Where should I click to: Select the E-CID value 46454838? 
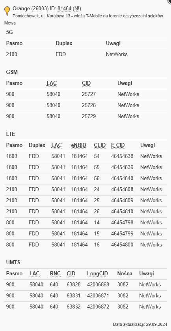point(122,156)
